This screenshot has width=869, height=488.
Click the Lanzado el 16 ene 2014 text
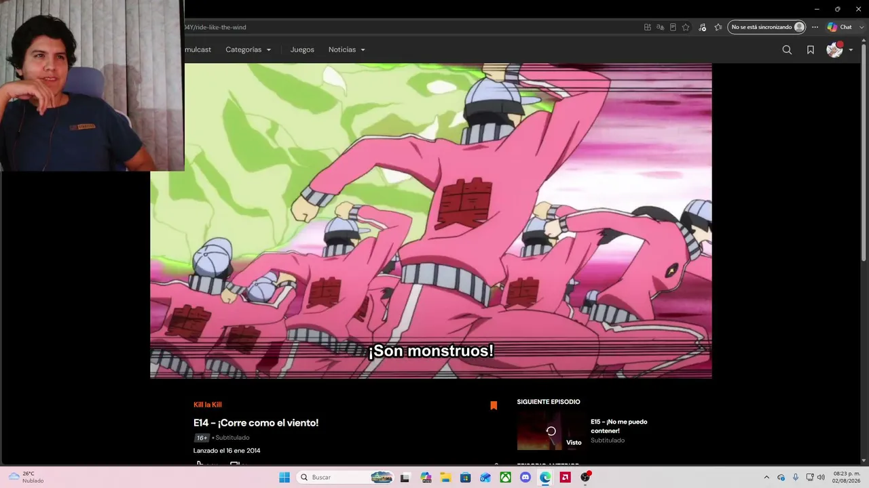[x=227, y=451]
